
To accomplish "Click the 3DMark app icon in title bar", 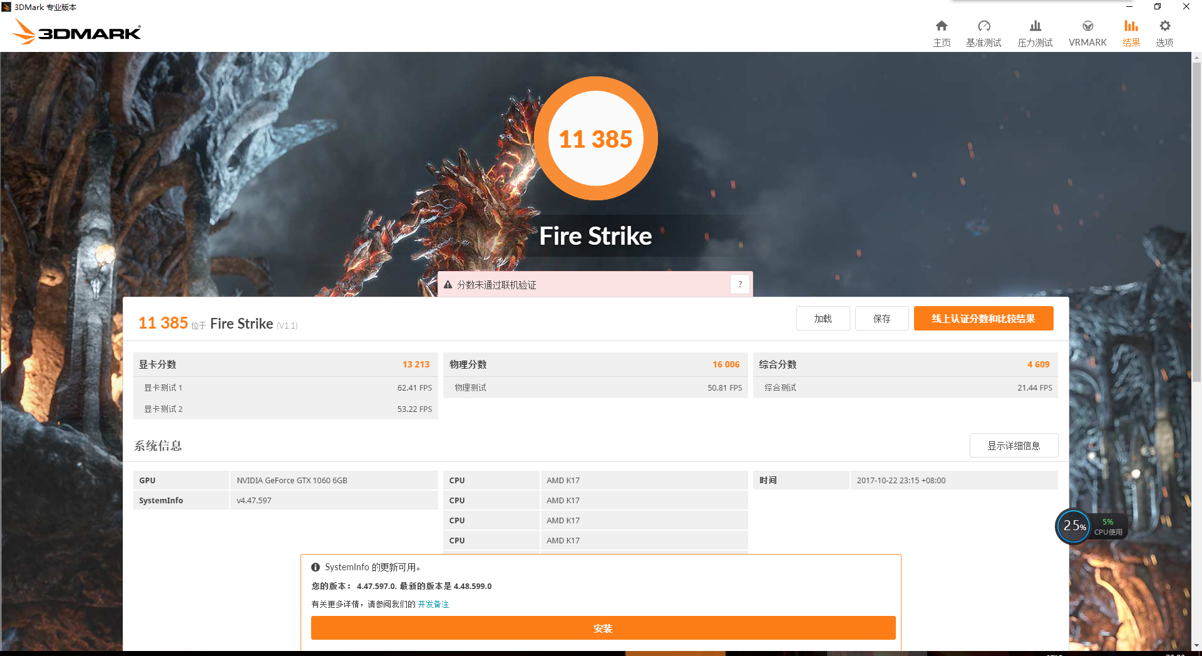I will coord(6,7).
